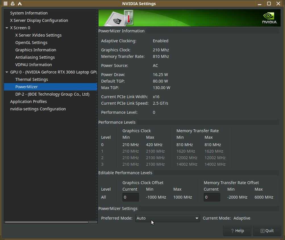Click the 'PowerMizer Information' section heading

click(x=121, y=31)
